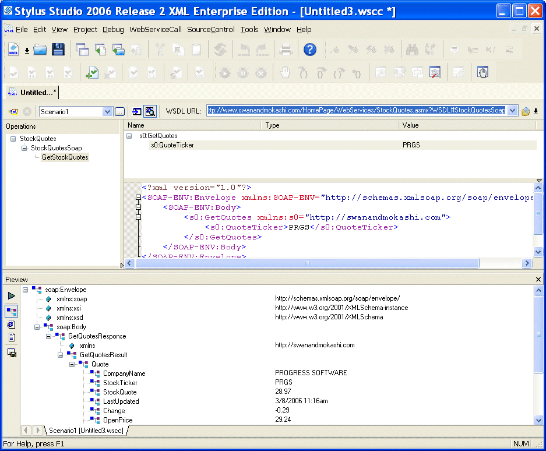Open the WebServiceCall menu

click(x=156, y=30)
